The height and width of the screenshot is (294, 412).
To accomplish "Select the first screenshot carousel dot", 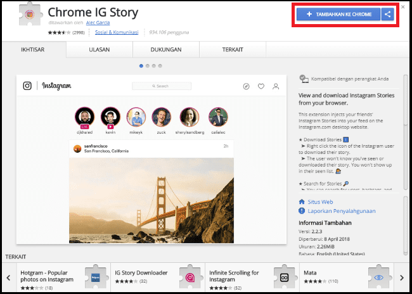I will coord(141,66).
